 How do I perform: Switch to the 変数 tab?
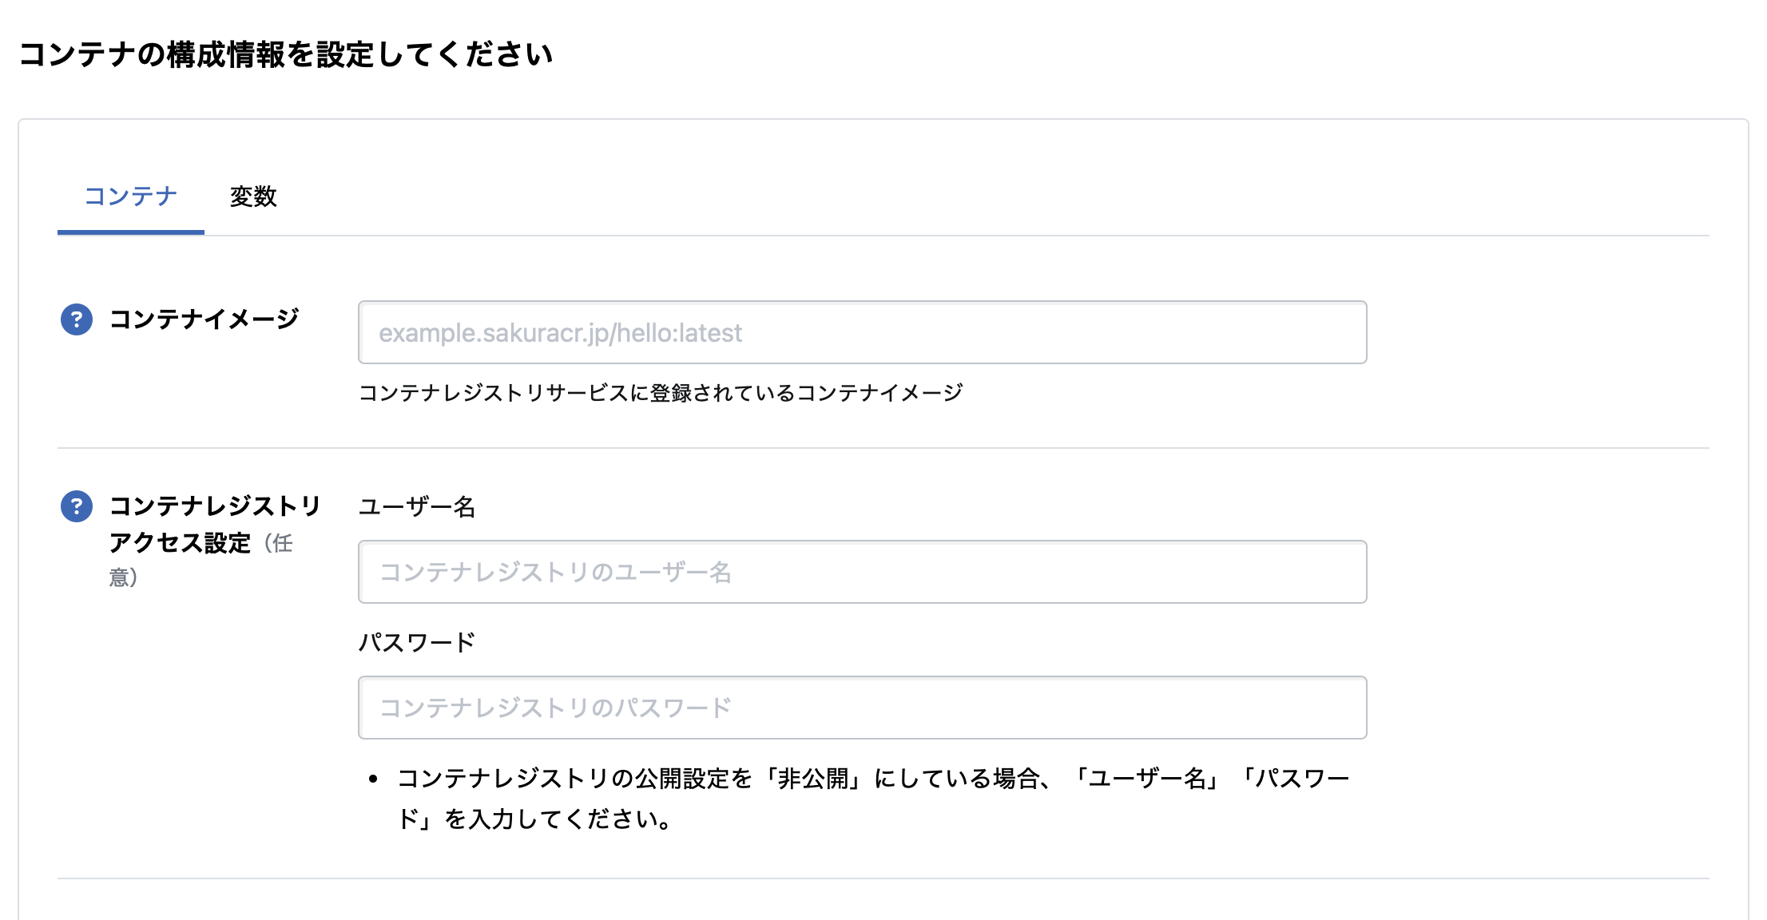tap(253, 196)
